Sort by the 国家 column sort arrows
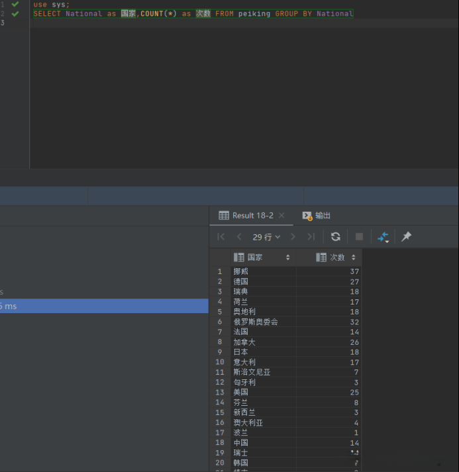The width and height of the screenshot is (459, 472). [287, 258]
